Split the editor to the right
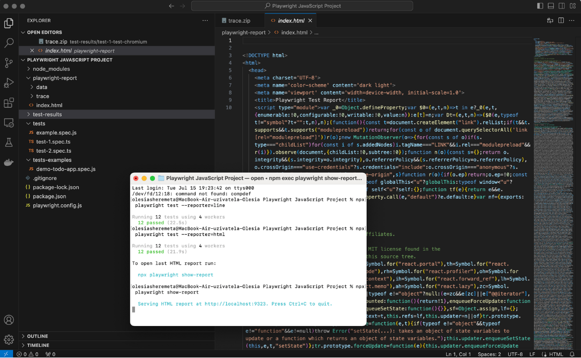Image resolution: width=581 pixels, height=358 pixels. pyautogui.click(x=561, y=21)
